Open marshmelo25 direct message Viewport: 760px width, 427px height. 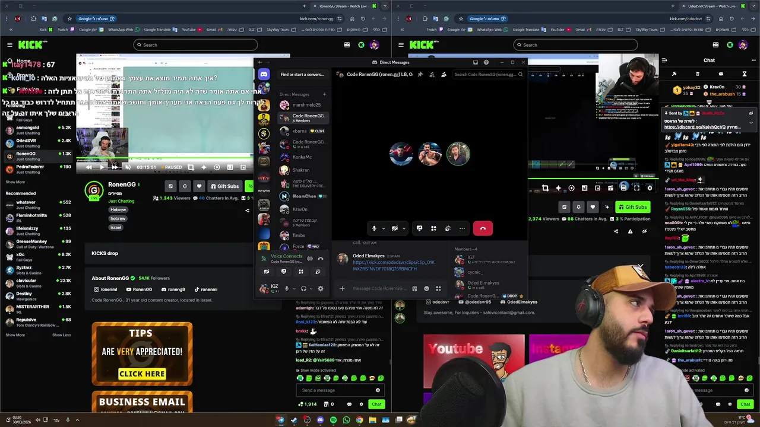point(303,105)
